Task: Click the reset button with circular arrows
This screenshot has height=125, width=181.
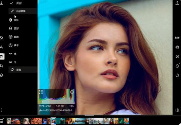Action: click(23, 70)
